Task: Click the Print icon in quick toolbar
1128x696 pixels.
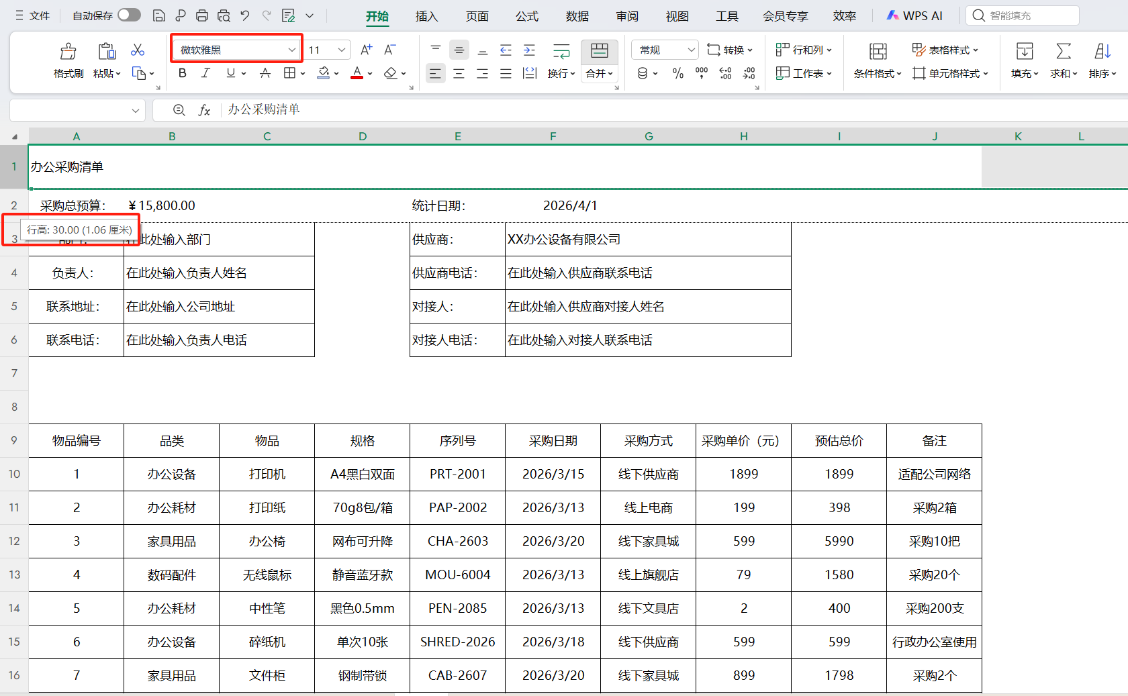Action: point(202,15)
